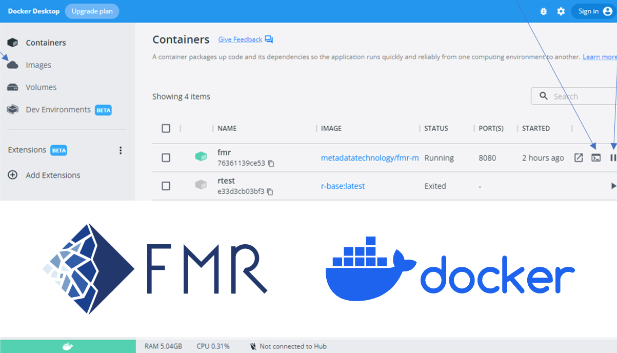Click Upgrade plan in the top bar
The image size is (617, 353).
[x=92, y=11]
